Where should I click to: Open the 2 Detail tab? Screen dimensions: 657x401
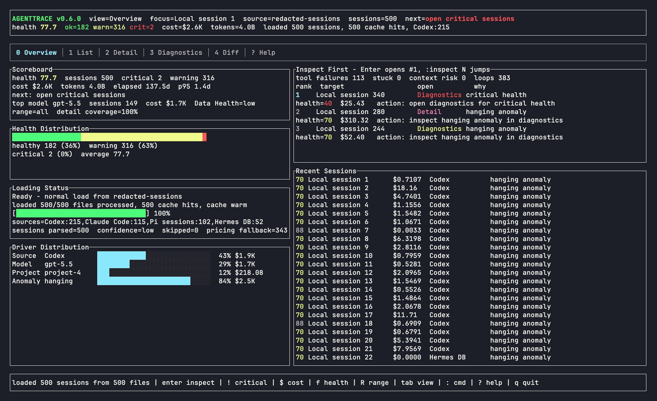click(x=121, y=52)
